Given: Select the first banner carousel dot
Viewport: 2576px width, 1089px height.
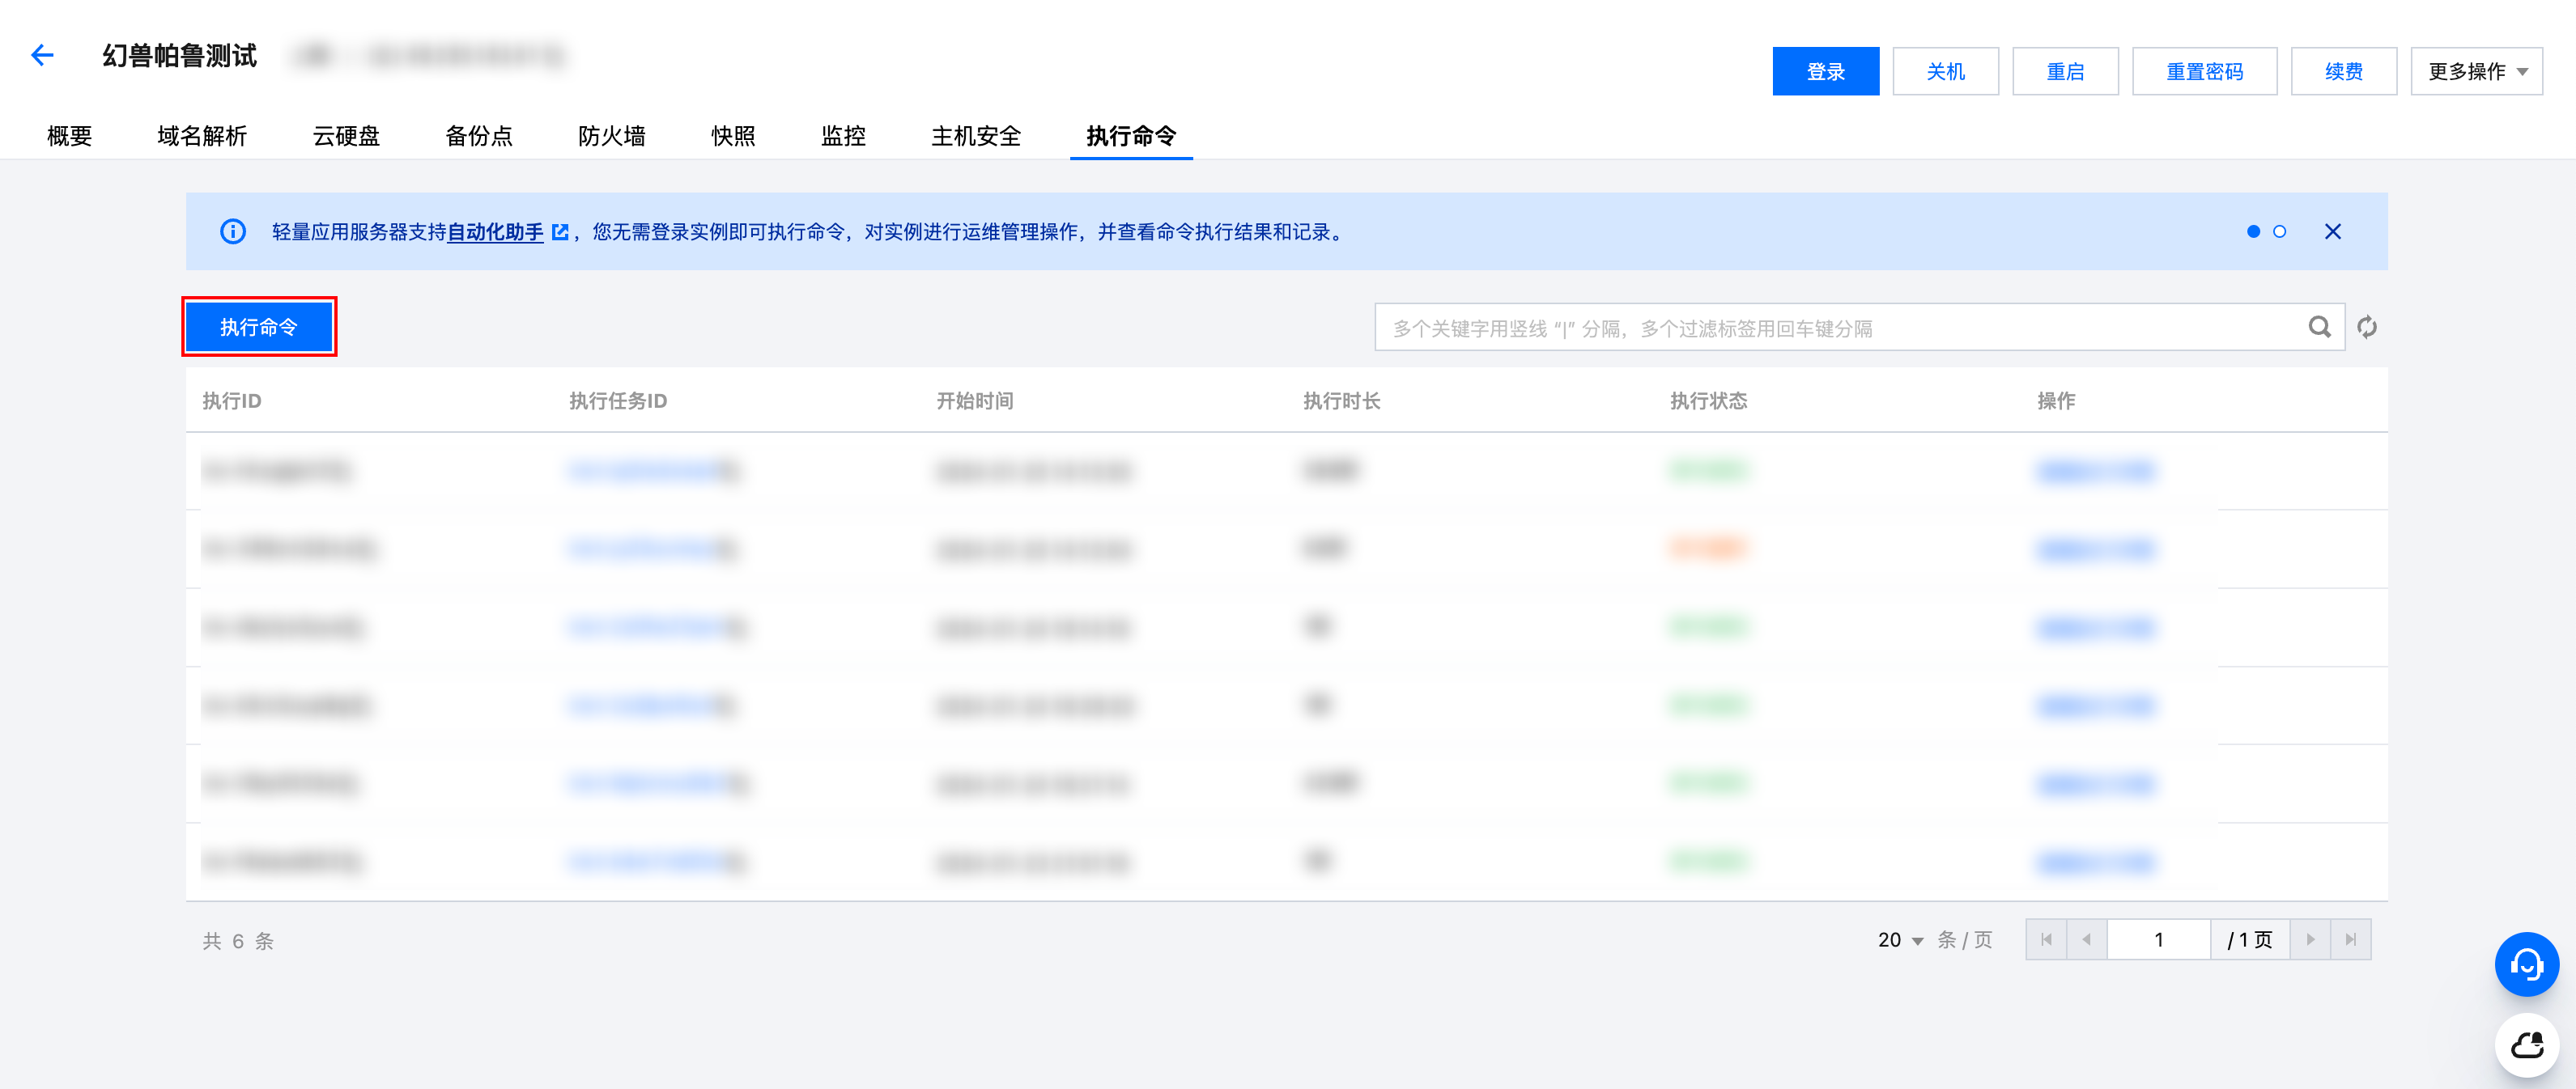Looking at the screenshot, I should (x=2253, y=231).
